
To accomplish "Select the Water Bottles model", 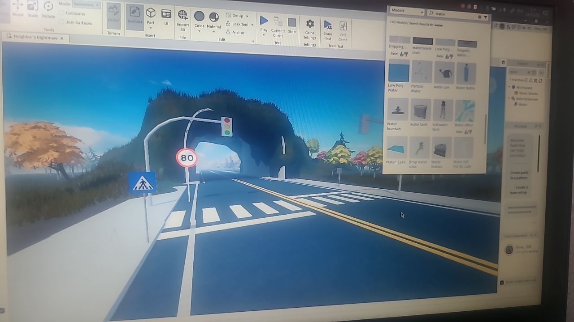I will pos(442,153).
